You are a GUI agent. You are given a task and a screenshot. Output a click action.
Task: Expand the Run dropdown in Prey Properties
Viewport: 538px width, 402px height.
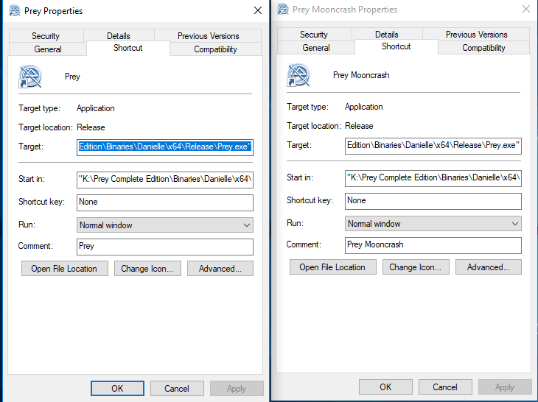(x=165, y=225)
